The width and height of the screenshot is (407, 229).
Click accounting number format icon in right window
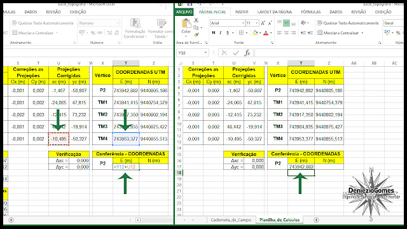[x=387, y=32]
